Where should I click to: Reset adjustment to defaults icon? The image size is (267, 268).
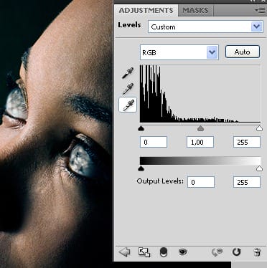pyautogui.click(x=236, y=252)
